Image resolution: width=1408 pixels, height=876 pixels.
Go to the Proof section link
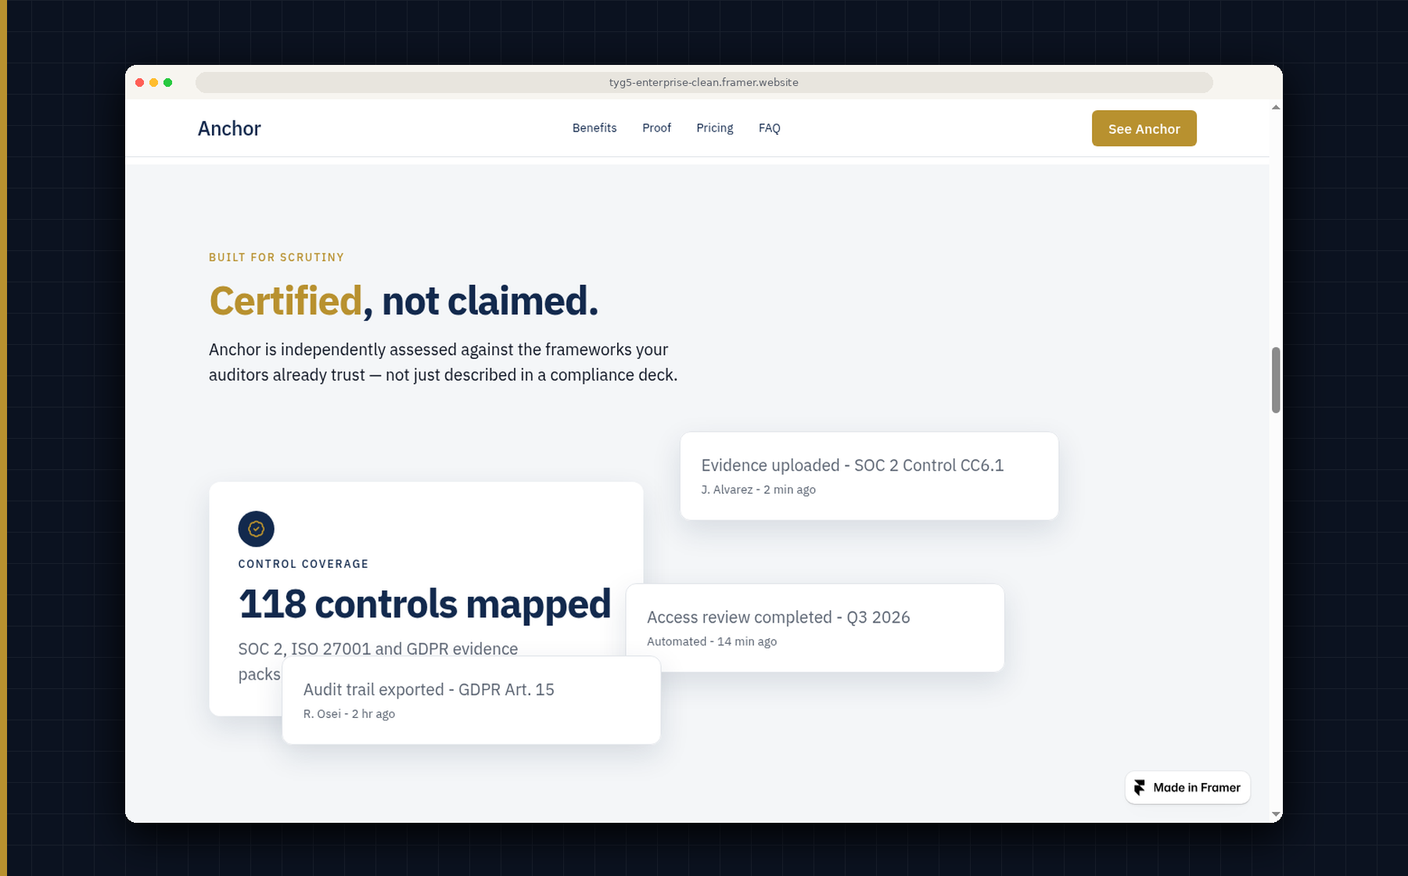click(656, 127)
